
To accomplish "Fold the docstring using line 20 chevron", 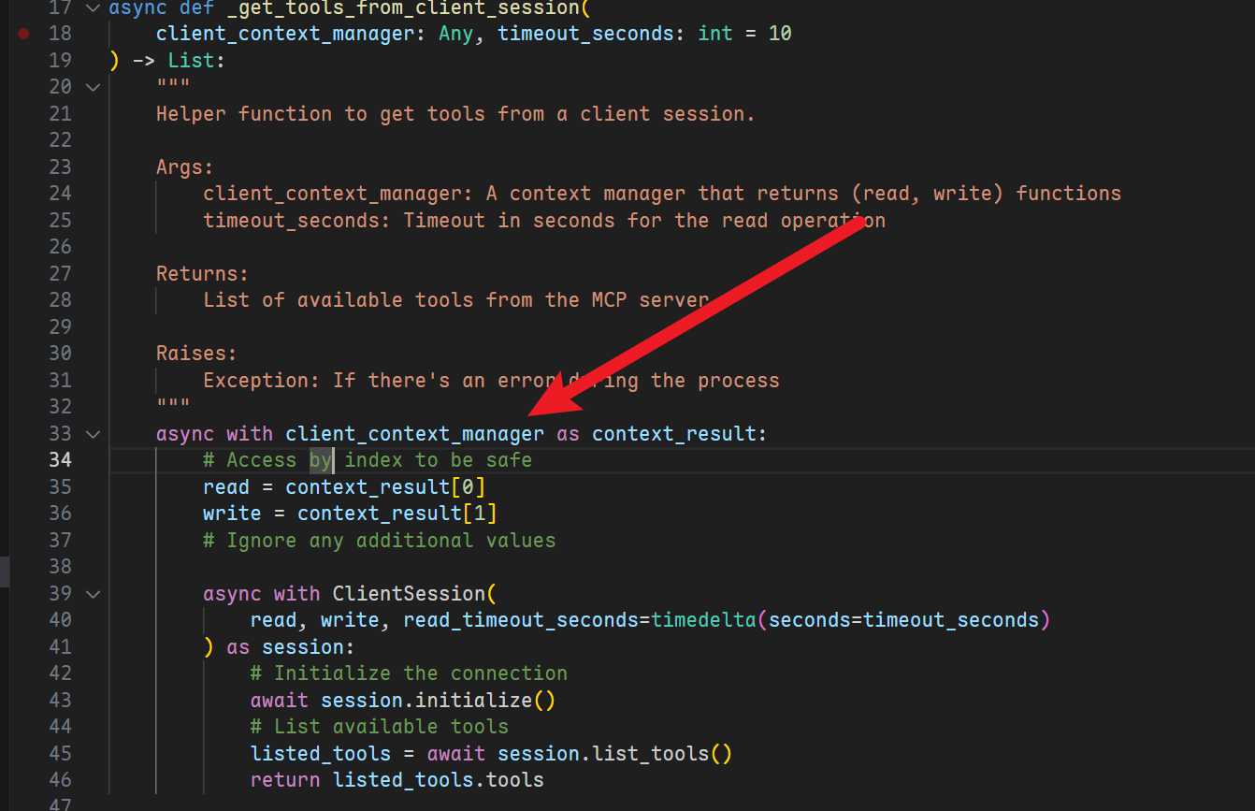I will (x=92, y=87).
